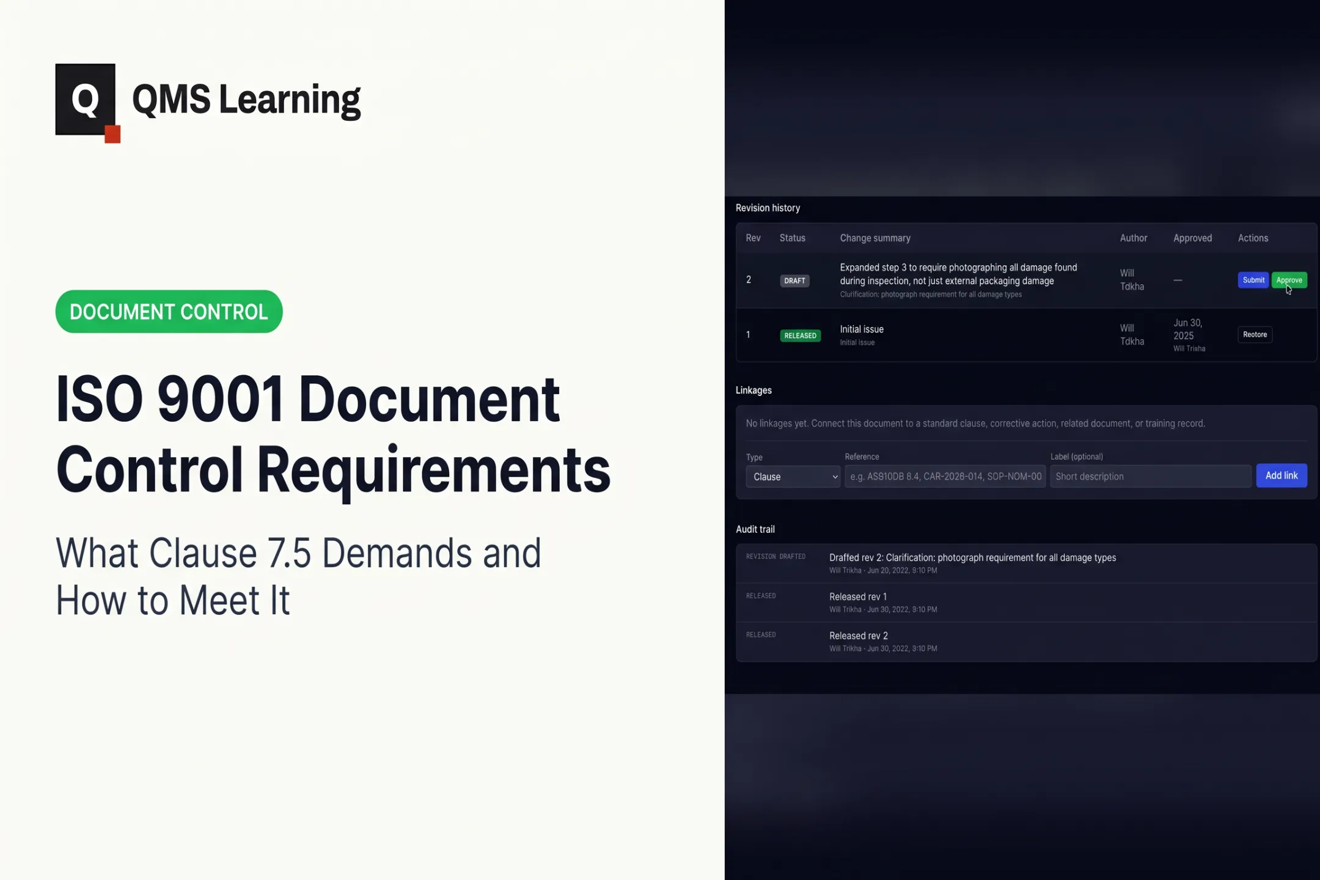Screen dimensions: 1320x880
Task: Click the 'Actions' column header
Action: coord(1253,238)
